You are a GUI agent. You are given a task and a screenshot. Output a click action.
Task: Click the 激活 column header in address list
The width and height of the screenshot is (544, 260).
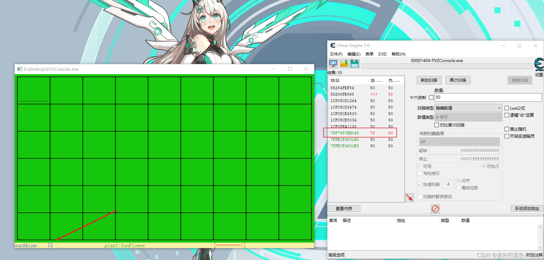(333, 220)
